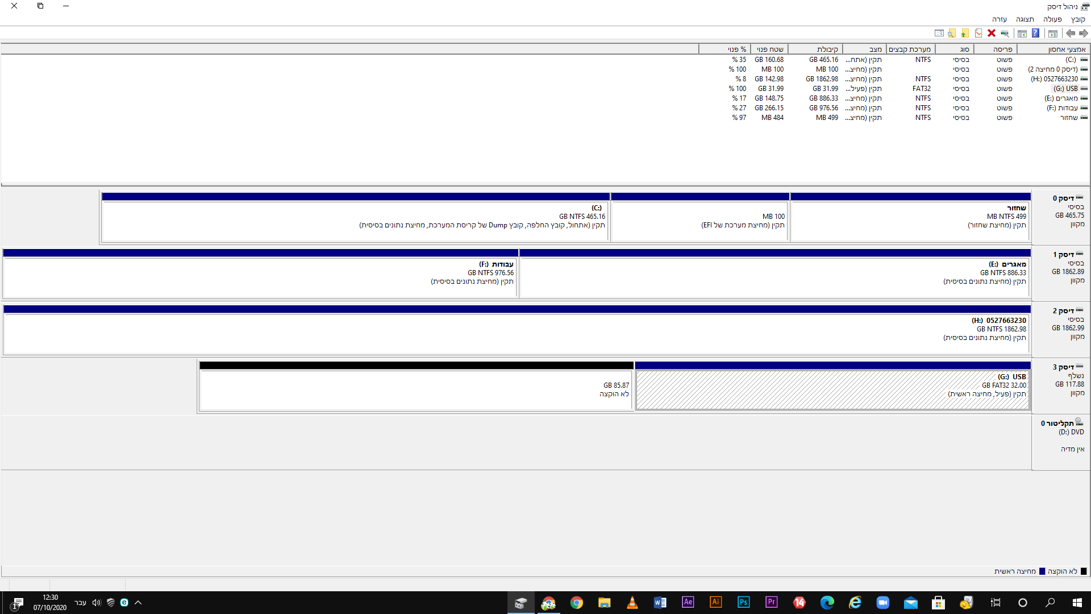Viewport: 1091px width, 614px height.
Task: Click the blue primary partition legend swatch
Action: coord(1042,571)
